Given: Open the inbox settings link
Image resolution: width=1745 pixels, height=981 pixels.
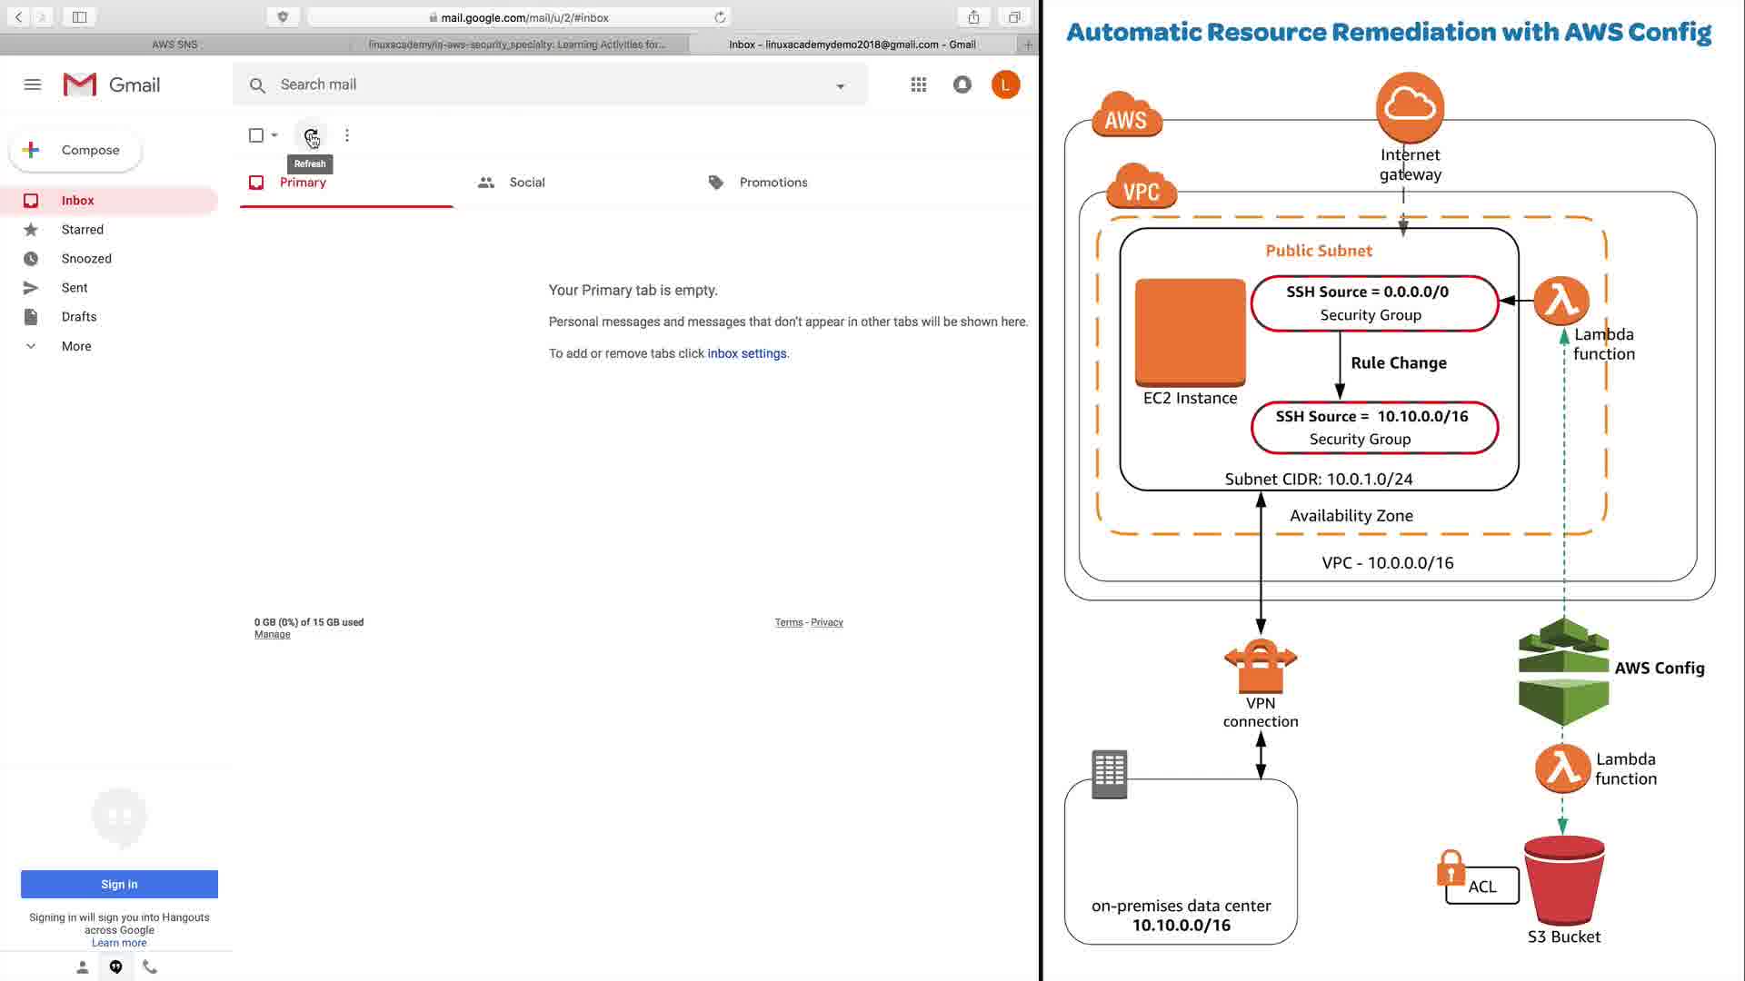Looking at the screenshot, I should coord(746,353).
